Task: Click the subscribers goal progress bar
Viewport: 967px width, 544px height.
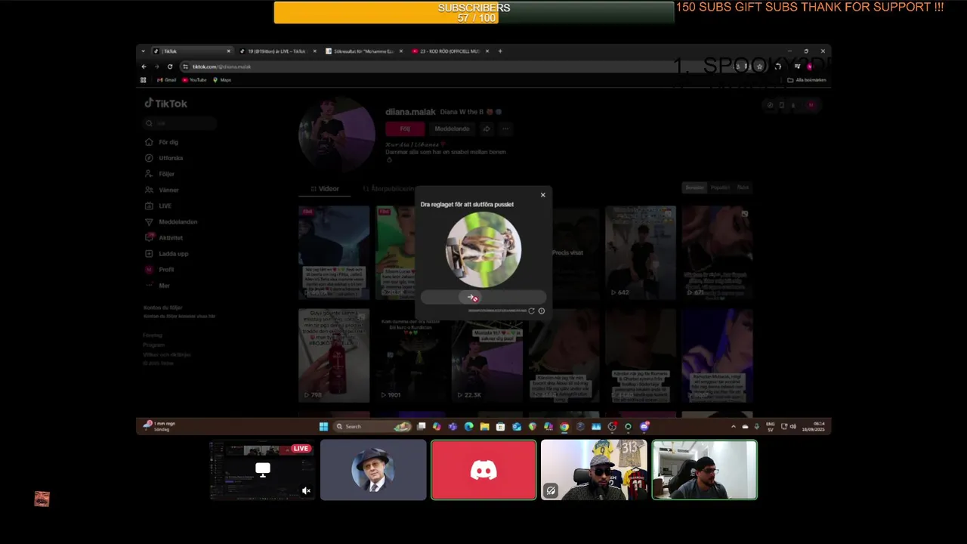Action: 474,12
